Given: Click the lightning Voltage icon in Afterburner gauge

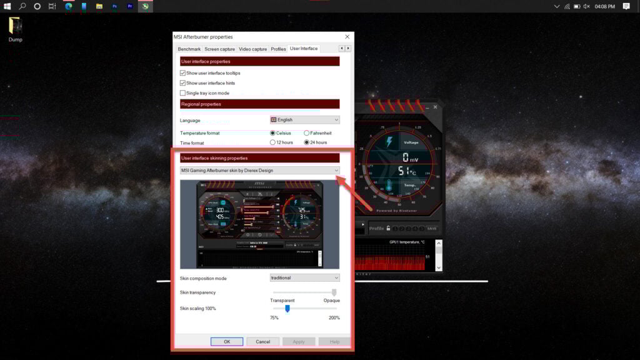Looking at the screenshot, I should 389,142.
